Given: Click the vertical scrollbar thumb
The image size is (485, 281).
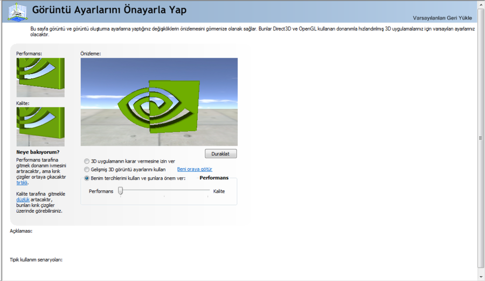Looking at the screenshot, I should [x=480, y=138].
